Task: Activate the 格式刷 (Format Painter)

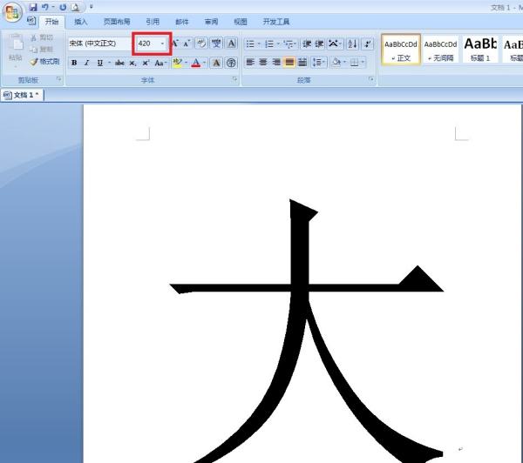Action: [44, 62]
